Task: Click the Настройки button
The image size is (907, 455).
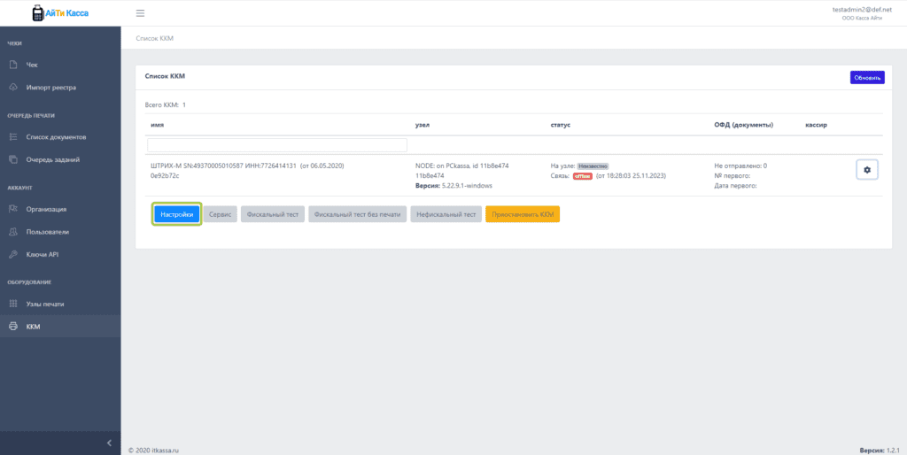Action: [177, 214]
